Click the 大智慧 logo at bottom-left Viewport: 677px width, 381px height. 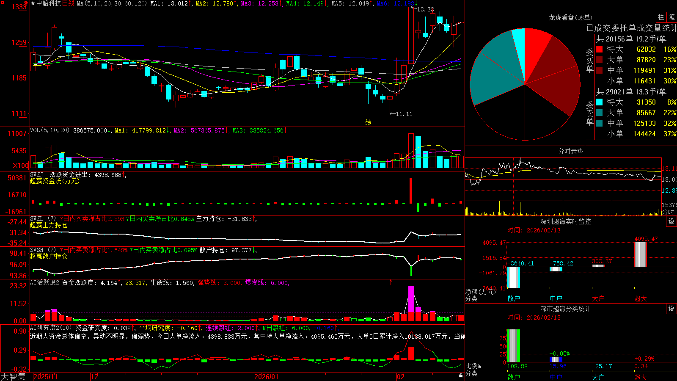[13, 377]
